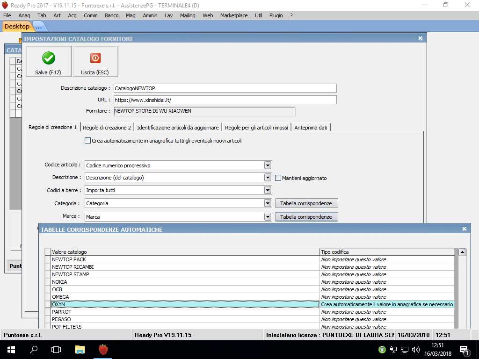
Task: Switch to Anteprima dati tab
Action: (x=311, y=128)
